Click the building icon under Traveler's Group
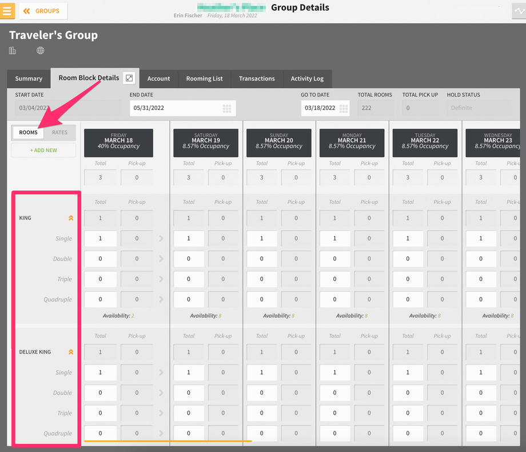 click(13, 51)
